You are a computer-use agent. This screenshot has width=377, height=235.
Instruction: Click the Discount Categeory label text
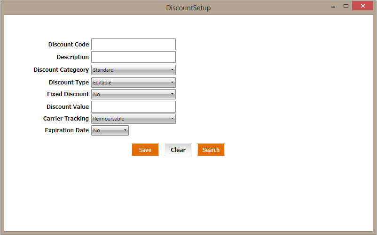[61, 70]
